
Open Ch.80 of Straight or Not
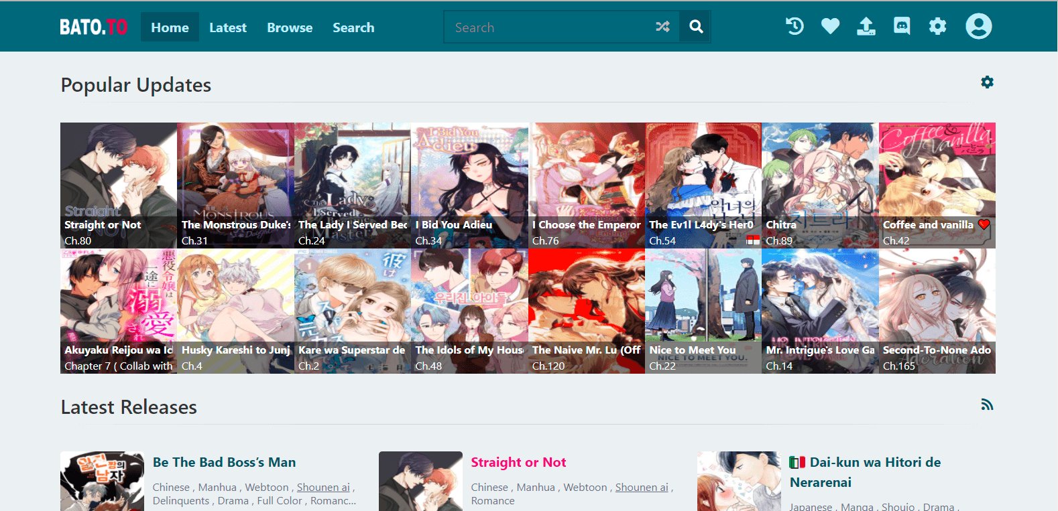pos(78,240)
